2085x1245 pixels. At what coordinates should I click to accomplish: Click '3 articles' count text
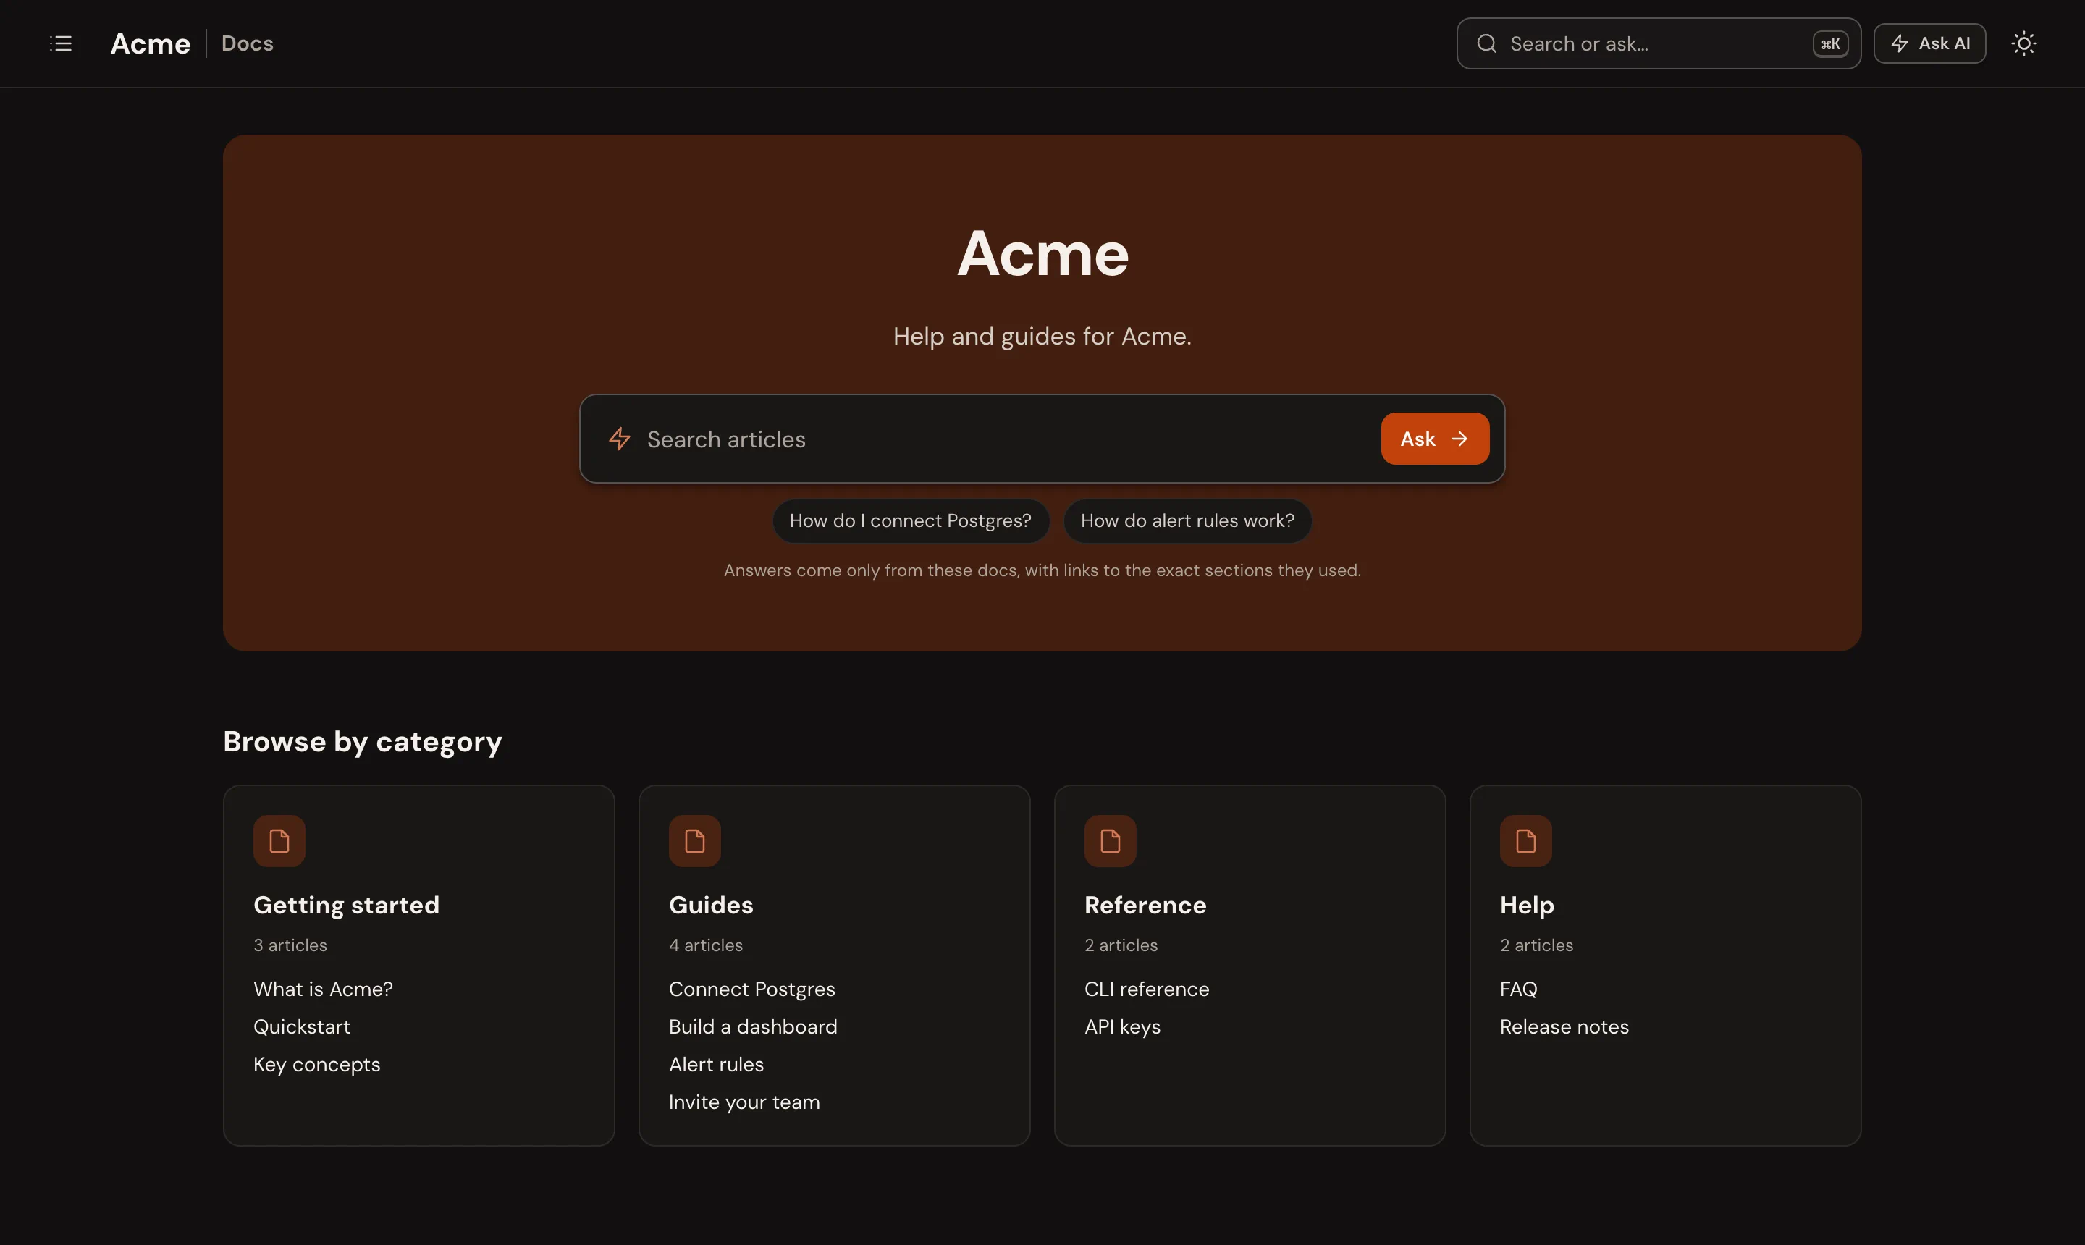pyautogui.click(x=290, y=945)
